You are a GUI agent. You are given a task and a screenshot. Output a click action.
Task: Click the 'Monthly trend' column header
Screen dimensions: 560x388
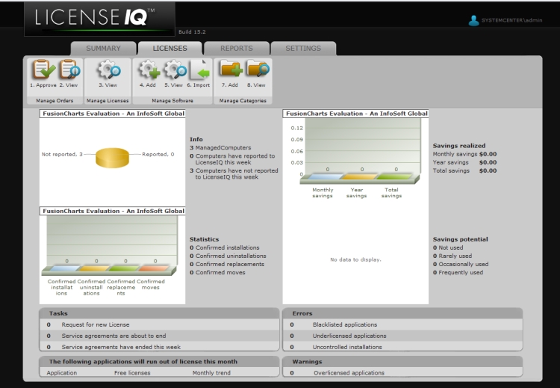[x=211, y=372]
